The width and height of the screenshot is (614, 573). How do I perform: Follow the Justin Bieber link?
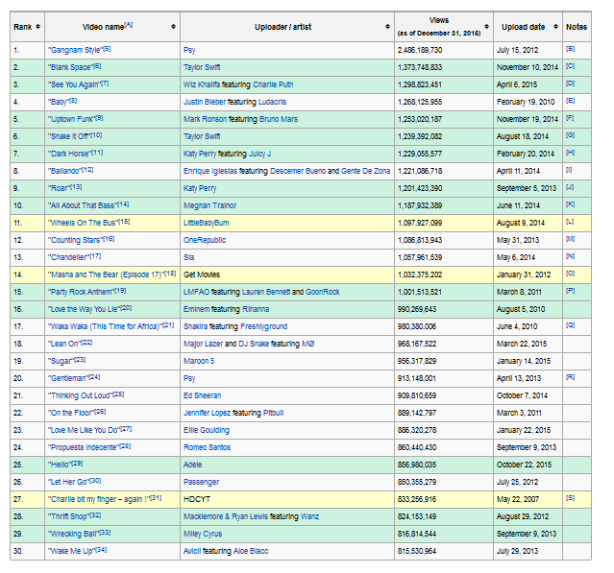coord(205,102)
